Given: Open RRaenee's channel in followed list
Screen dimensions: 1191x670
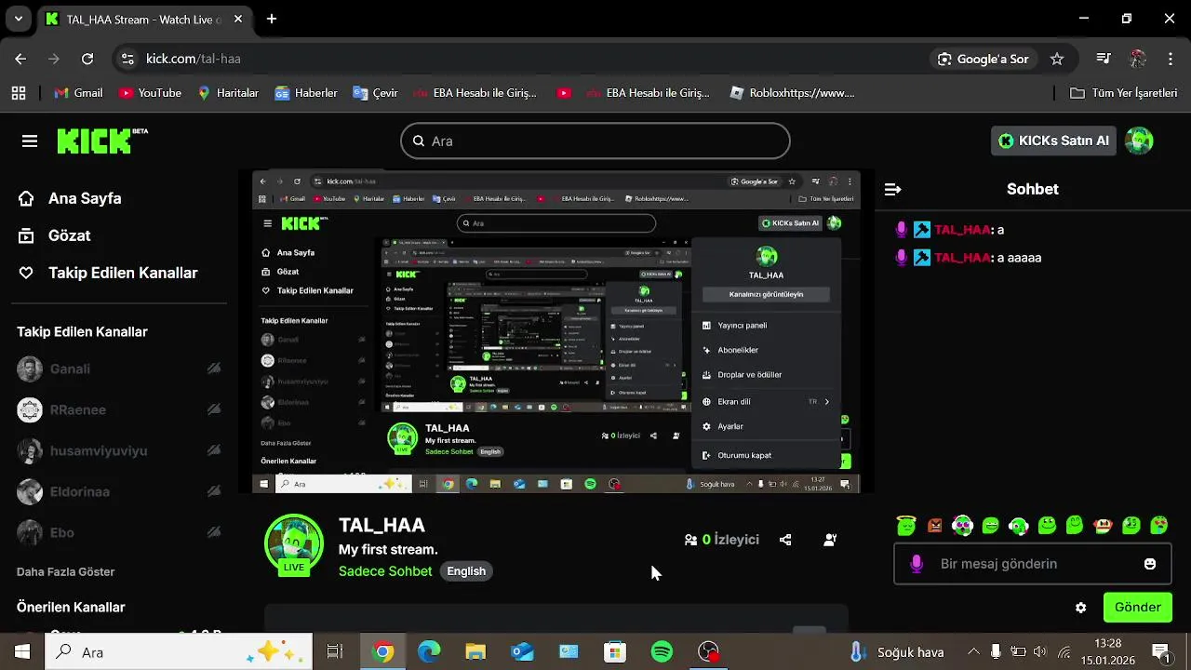Looking at the screenshot, I should click(119, 409).
